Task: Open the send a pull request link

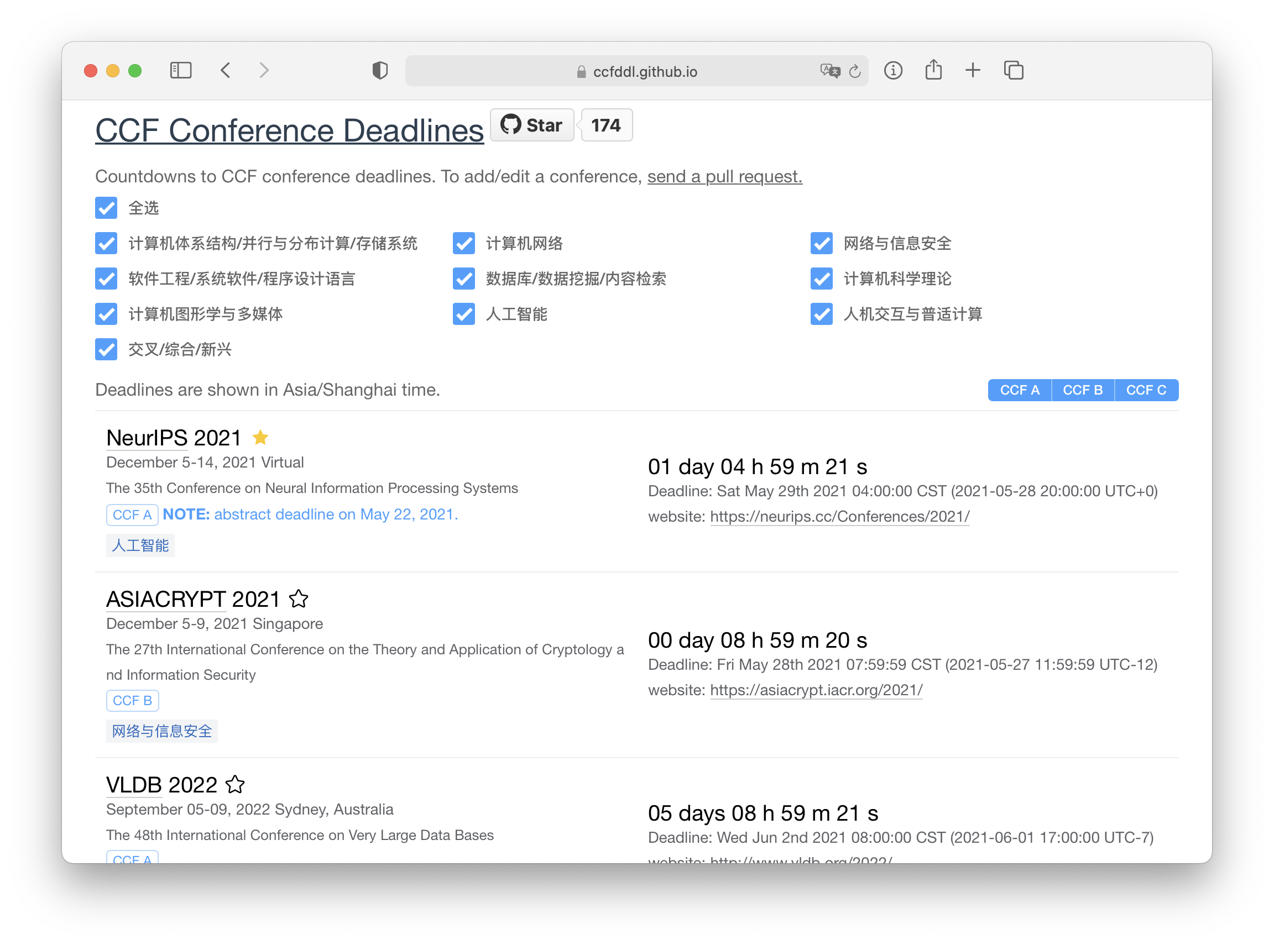Action: pos(724,176)
